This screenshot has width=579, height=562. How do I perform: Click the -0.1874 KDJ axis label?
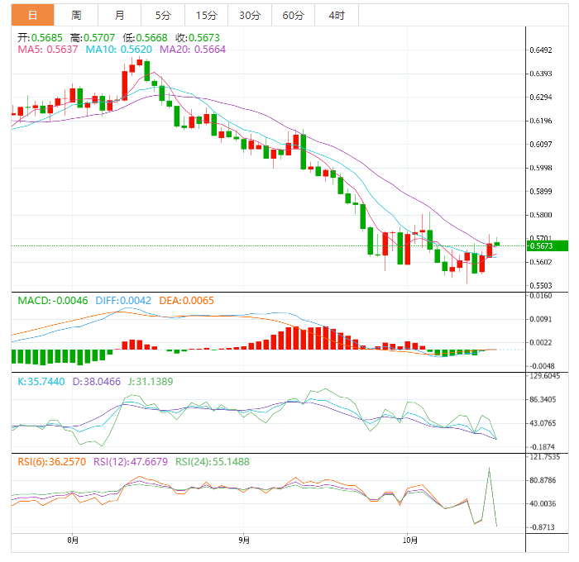[542, 447]
